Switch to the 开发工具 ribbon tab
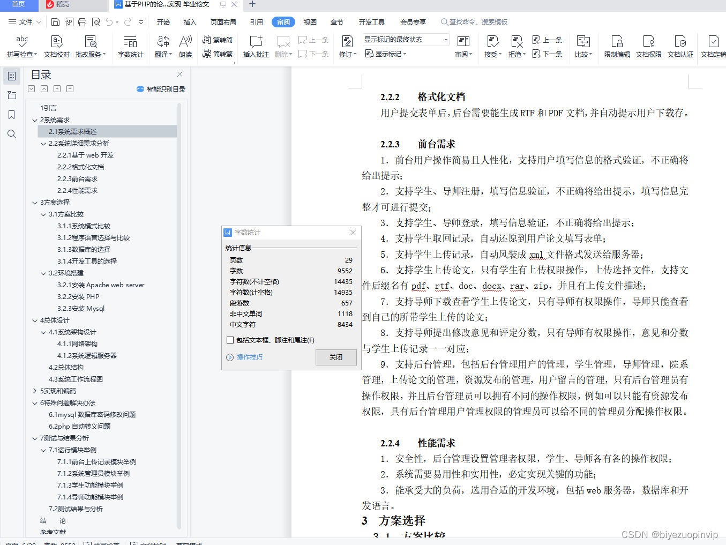The height and width of the screenshot is (545, 726). click(372, 22)
